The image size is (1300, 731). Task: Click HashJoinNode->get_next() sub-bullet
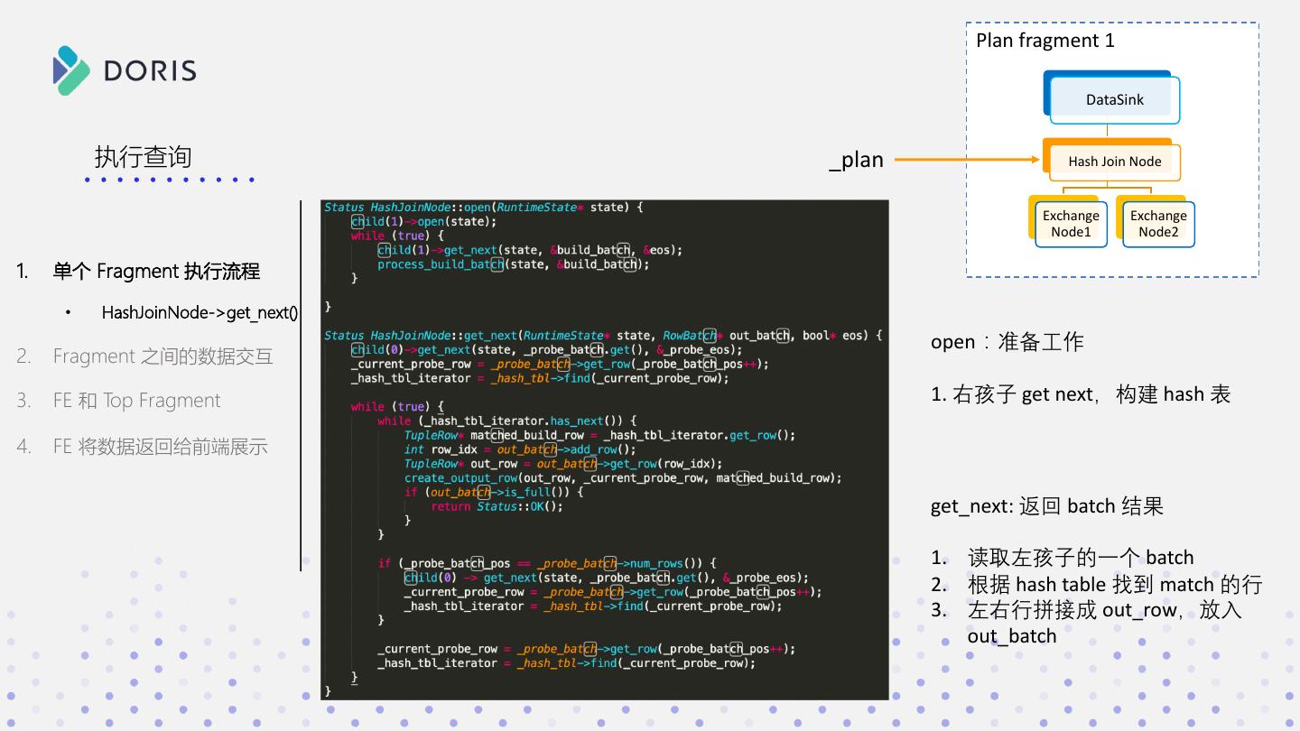click(200, 312)
